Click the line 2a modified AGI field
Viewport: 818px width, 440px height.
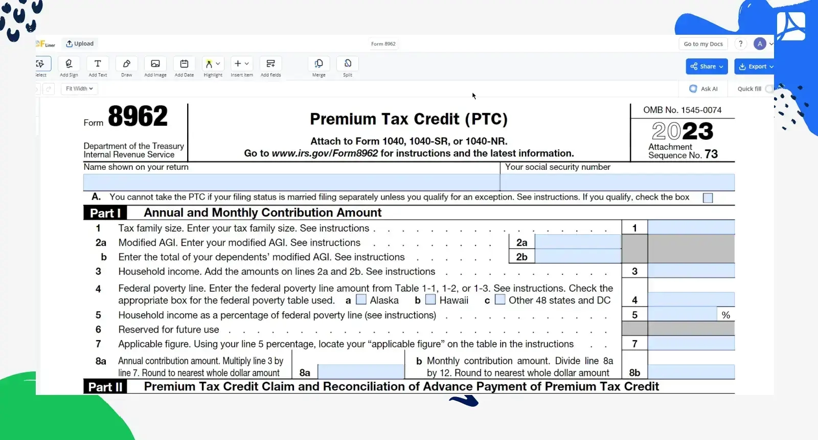click(578, 242)
